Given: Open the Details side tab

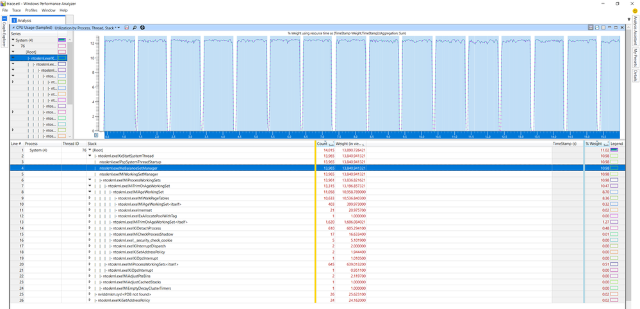Looking at the screenshot, I should pos(635,76).
